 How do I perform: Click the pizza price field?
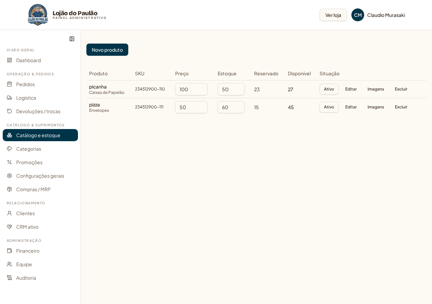click(191, 107)
